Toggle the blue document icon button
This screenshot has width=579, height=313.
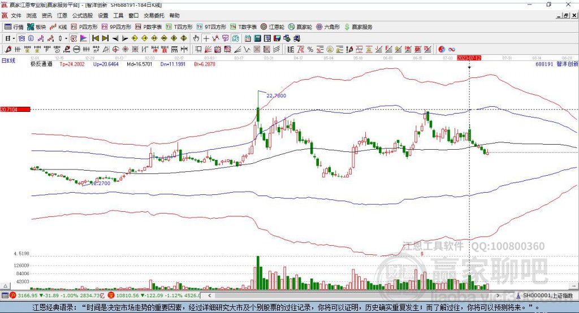tap(31, 38)
